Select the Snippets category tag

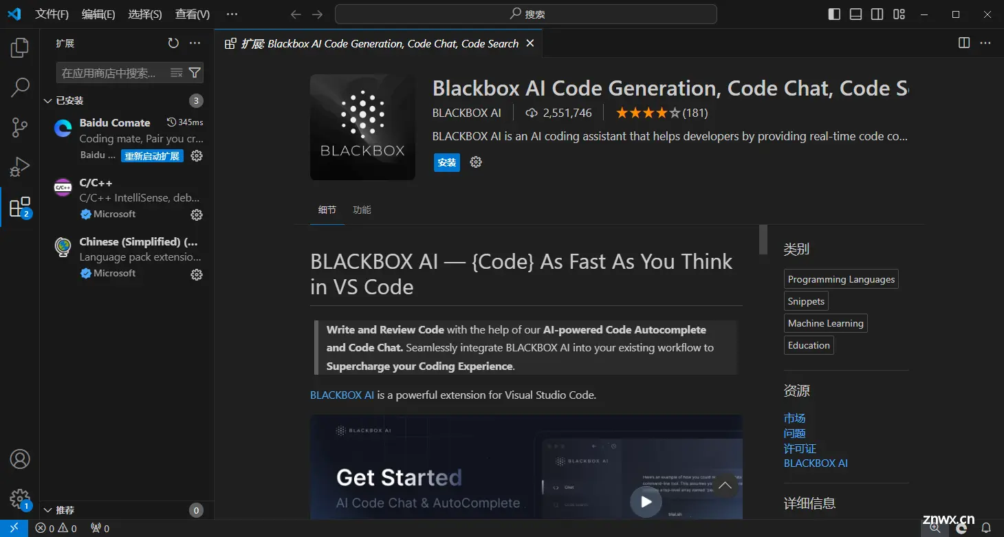click(806, 301)
